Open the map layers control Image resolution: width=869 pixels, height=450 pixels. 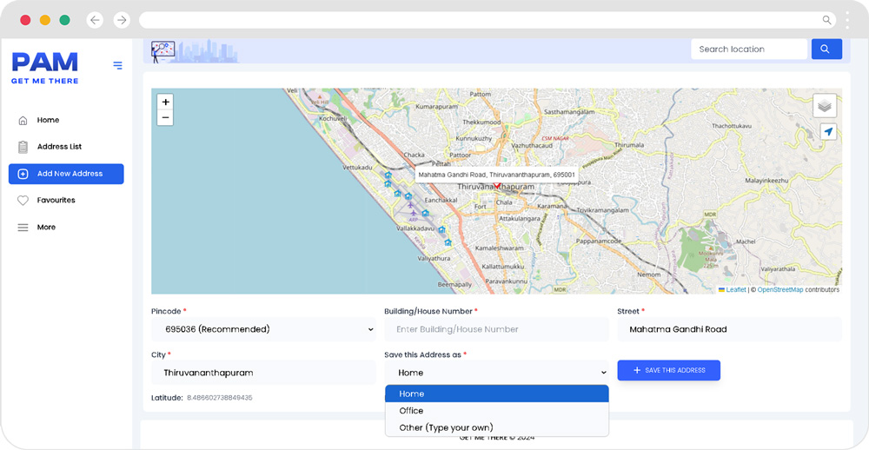(x=825, y=105)
